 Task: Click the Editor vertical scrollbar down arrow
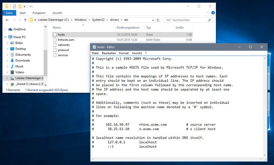click(x=265, y=155)
